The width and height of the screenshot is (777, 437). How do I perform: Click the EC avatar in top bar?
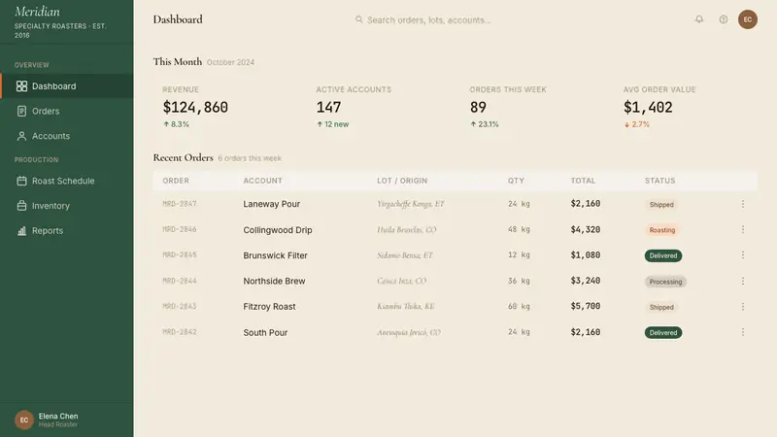coord(747,19)
